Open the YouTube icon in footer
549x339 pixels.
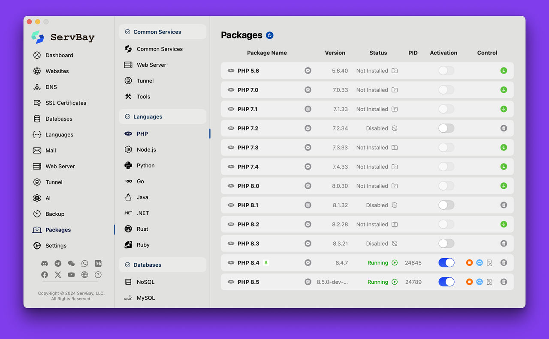(71, 275)
